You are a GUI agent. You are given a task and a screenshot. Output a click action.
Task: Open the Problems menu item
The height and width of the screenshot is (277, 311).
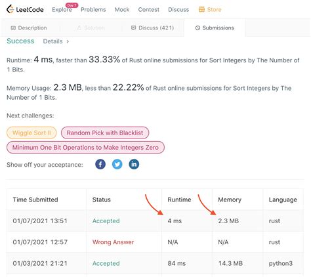point(93,10)
